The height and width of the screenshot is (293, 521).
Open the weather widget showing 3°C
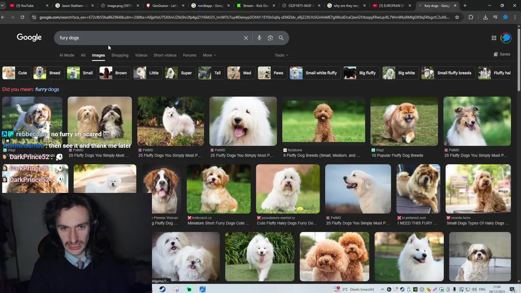pos(354,289)
